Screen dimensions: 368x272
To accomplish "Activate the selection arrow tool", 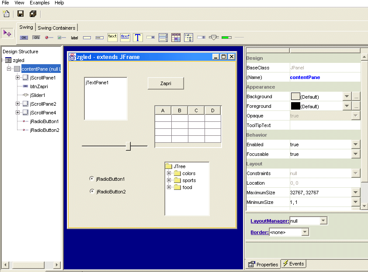I will (x=7, y=33).
